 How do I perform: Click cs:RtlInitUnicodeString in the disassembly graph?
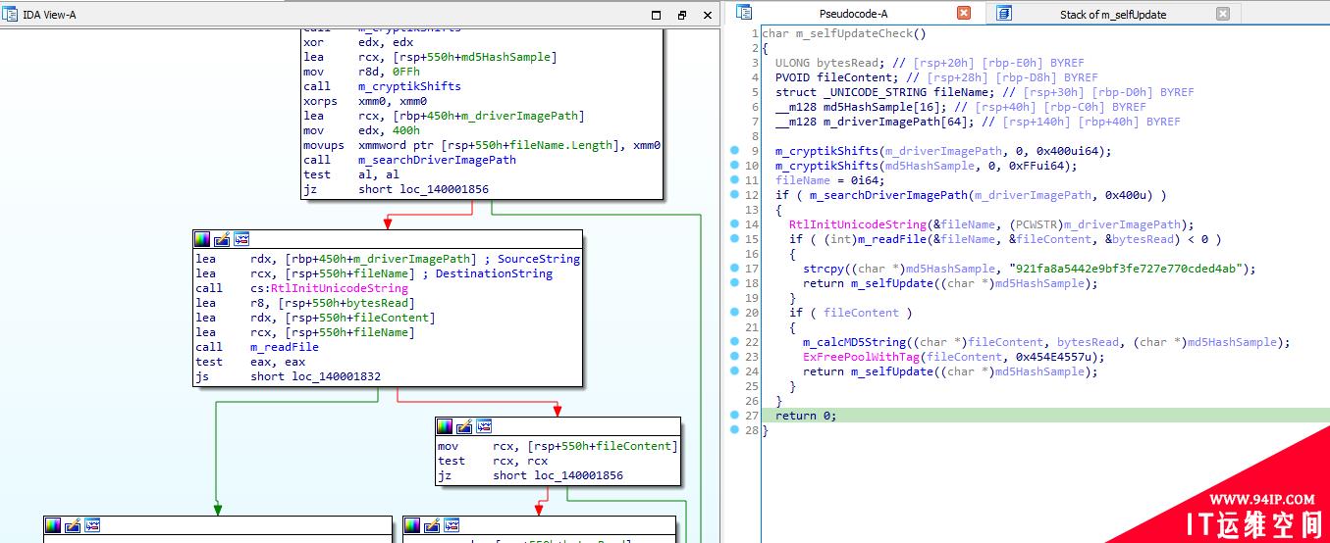(329, 288)
